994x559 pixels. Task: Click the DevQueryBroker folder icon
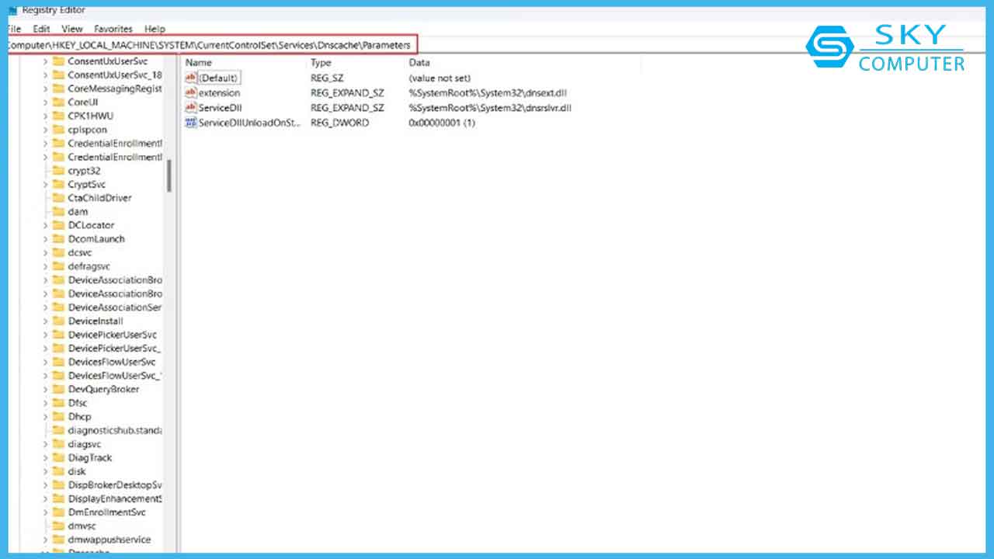pos(58,389)
